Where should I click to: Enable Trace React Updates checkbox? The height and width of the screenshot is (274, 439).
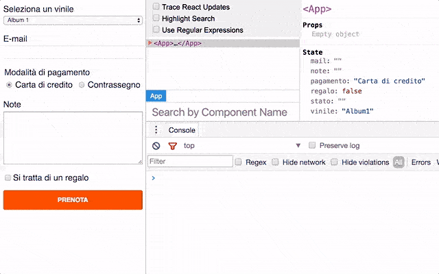point(156,7)
